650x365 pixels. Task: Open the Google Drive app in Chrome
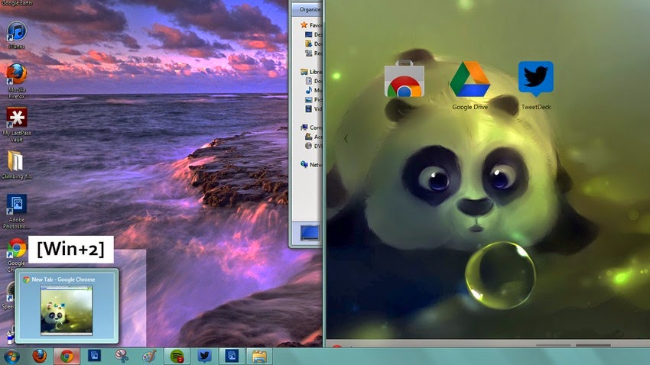click(470, 86)
